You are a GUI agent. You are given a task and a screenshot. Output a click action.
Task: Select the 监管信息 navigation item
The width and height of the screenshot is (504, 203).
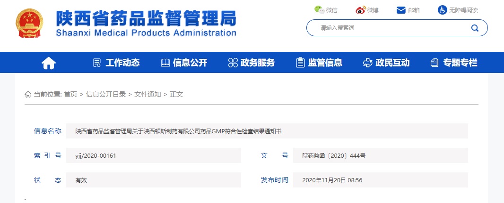pos(319,63)
